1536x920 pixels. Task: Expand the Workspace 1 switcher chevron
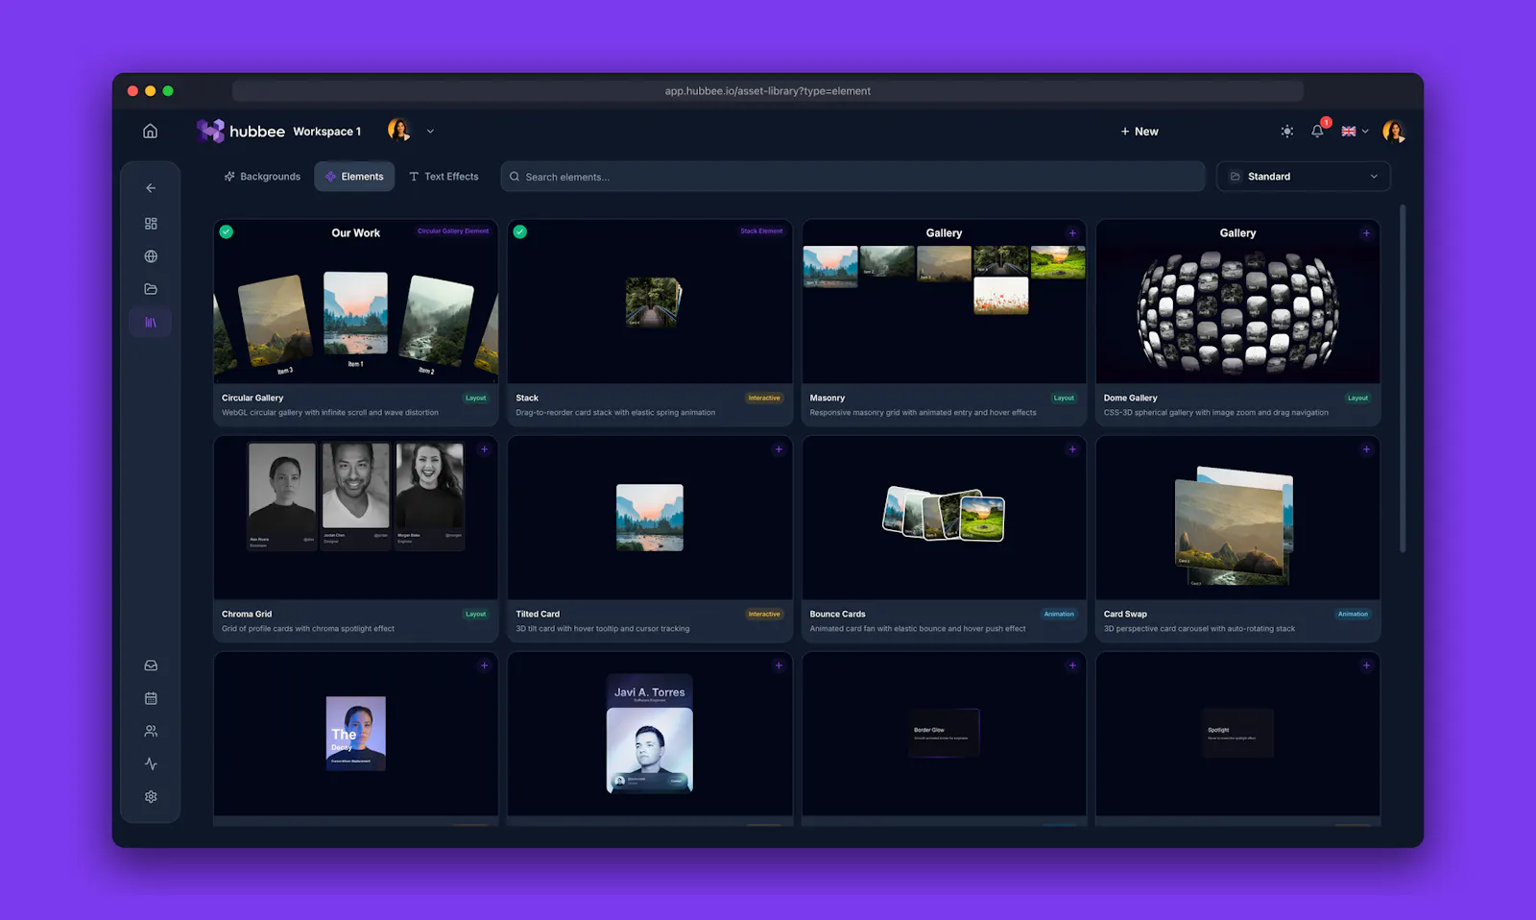point(430,132)
